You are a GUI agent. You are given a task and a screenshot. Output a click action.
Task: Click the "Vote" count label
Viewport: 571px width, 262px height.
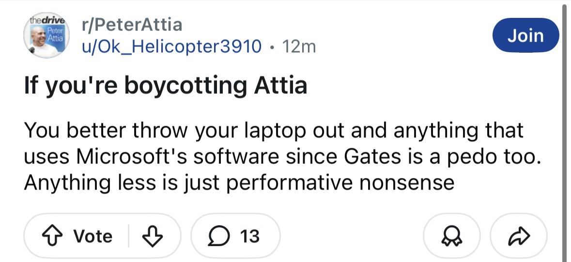(93, 236)
